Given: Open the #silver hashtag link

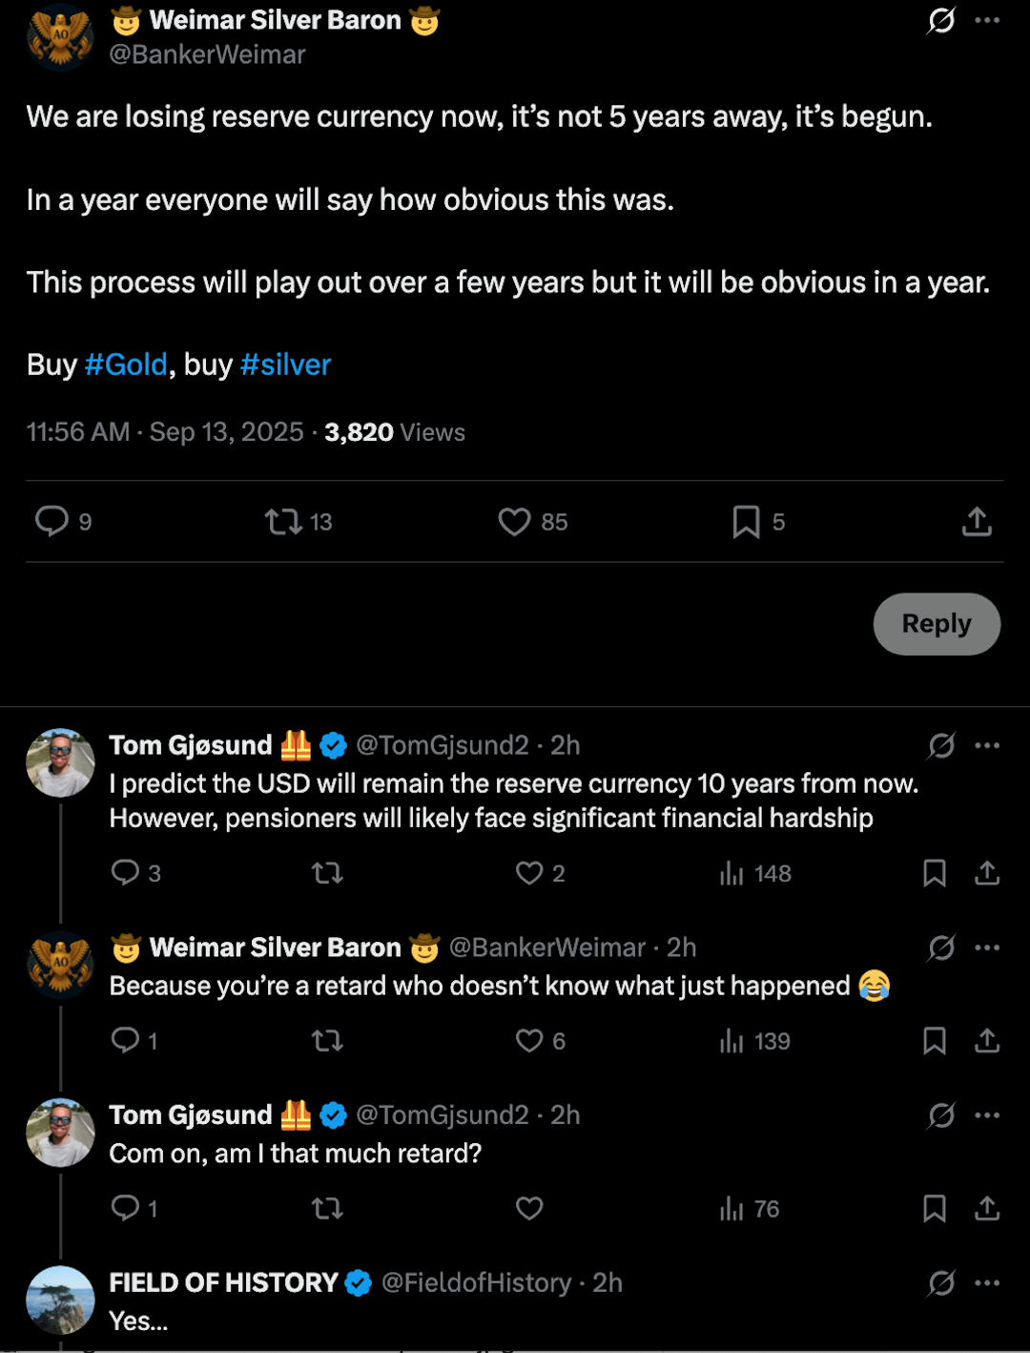Looking at the screenshot, I should (285, 364).
